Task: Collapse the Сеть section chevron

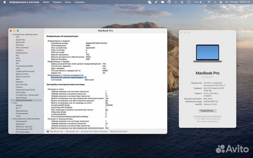Action: 12,103
